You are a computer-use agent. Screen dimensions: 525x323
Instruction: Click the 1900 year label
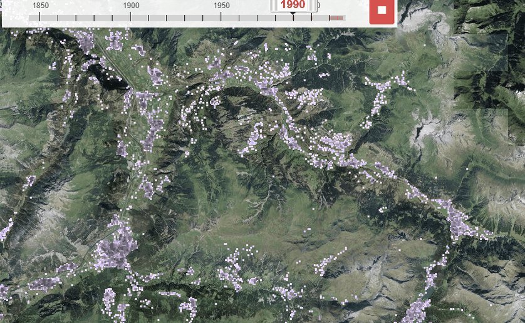pos(130,6)
